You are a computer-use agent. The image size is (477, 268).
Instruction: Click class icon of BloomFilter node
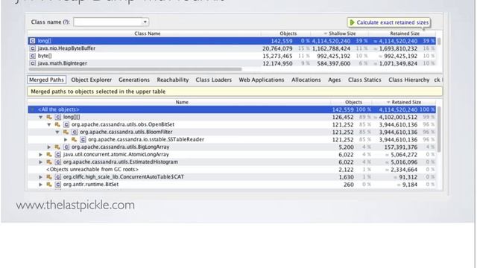75,132
